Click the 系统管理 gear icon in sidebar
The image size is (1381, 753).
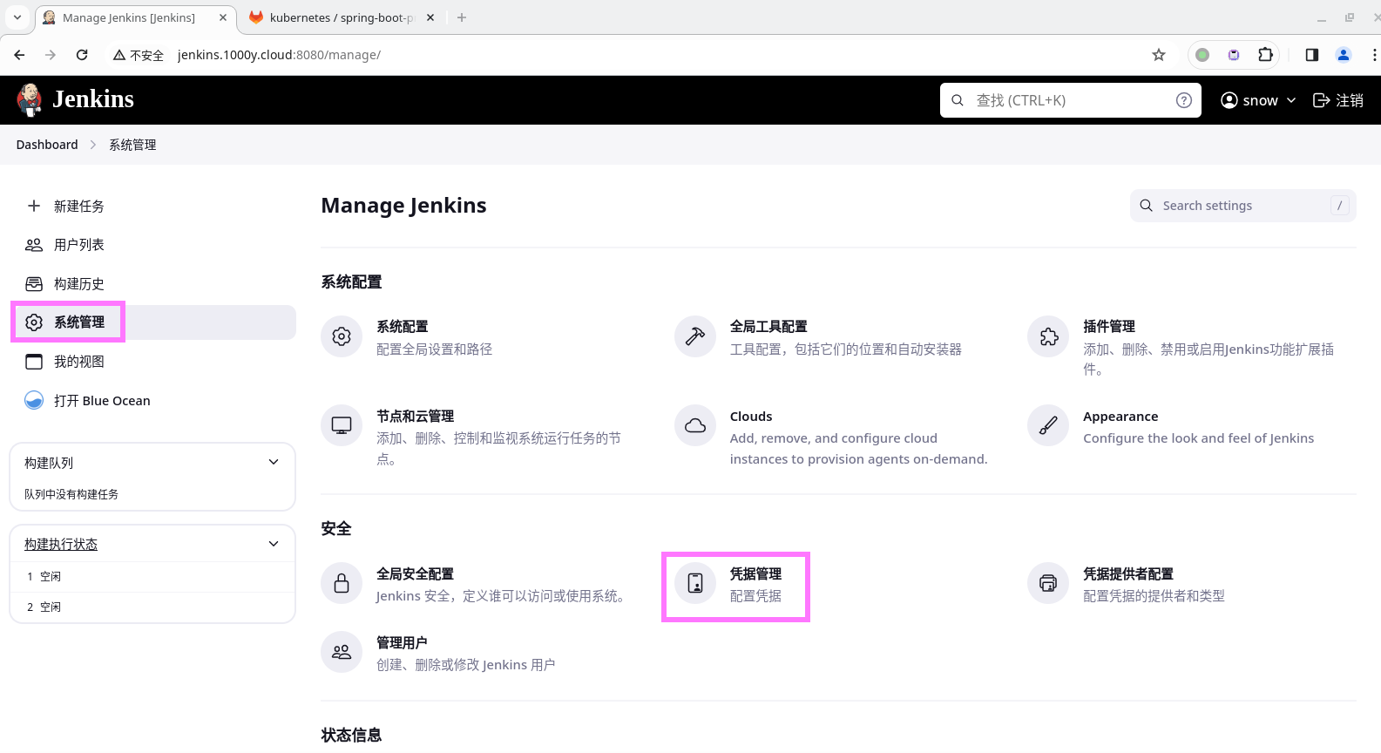pos(34,322)
